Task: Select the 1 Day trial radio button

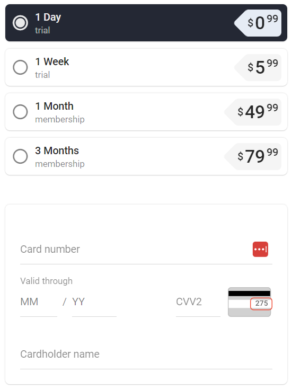Action: [20, 23]
